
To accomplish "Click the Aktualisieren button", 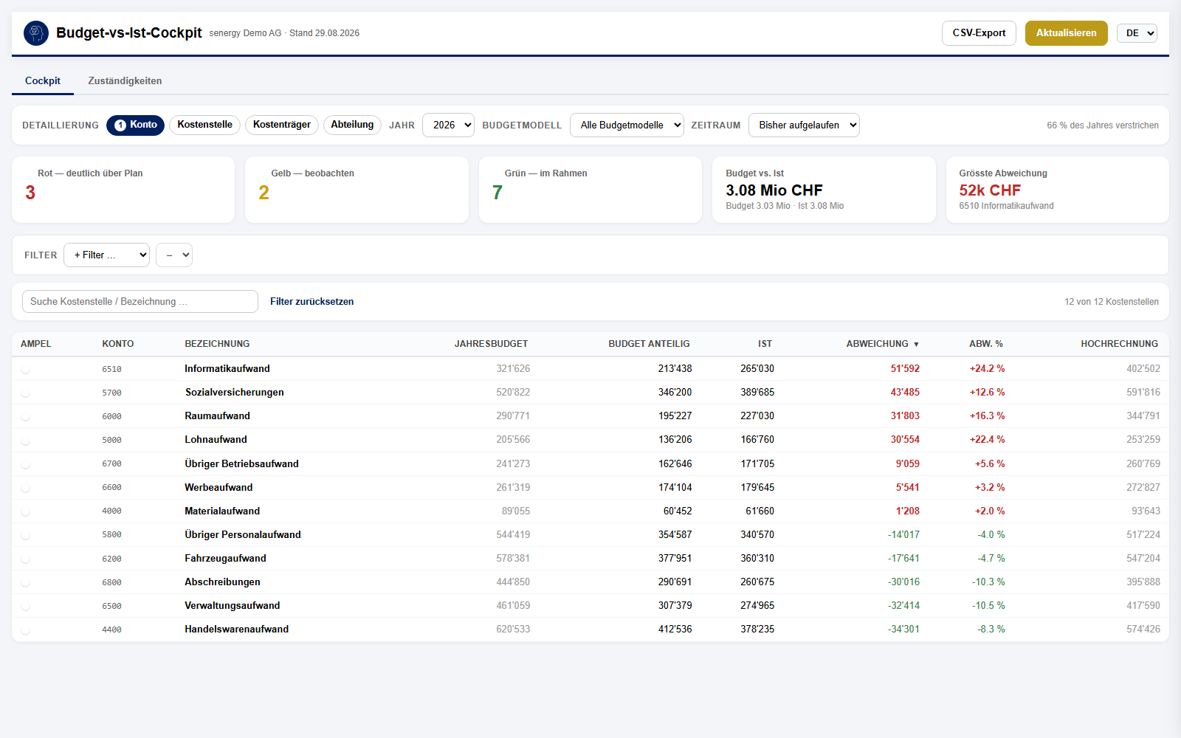I will pyautogui.click(x=1066, y=33).
